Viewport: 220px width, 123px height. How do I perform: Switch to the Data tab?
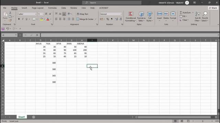click(64, 8)
